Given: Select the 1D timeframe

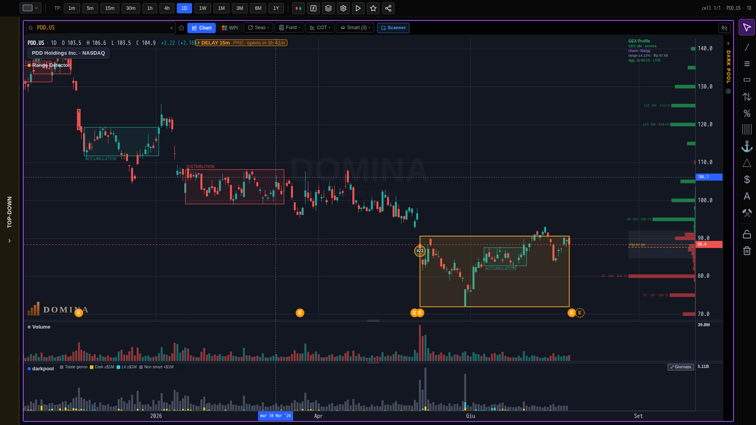Looking at the screenshot, I should (x=185, y=8).
